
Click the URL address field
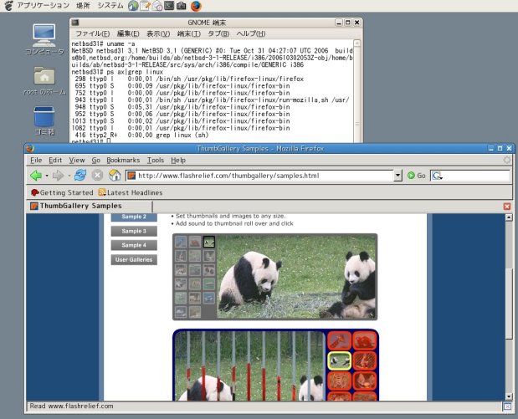[x=259, y=176]
